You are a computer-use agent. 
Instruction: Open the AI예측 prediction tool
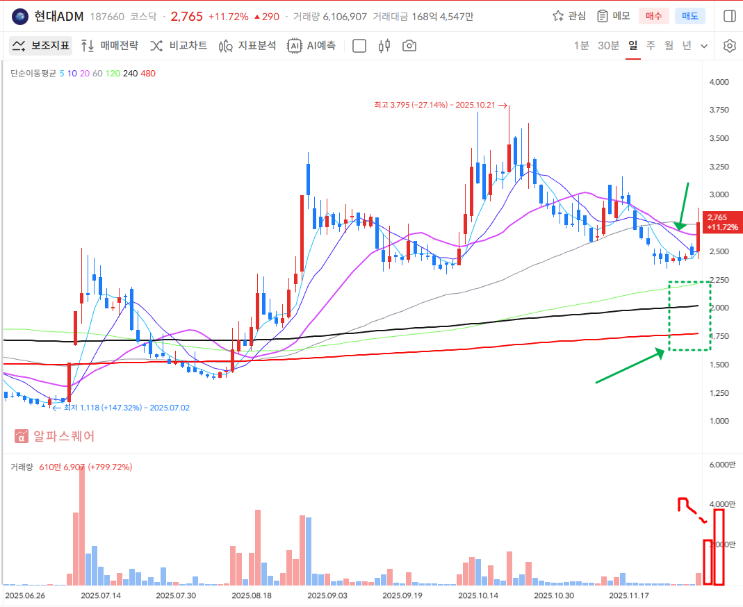click(x=312, y=46)
